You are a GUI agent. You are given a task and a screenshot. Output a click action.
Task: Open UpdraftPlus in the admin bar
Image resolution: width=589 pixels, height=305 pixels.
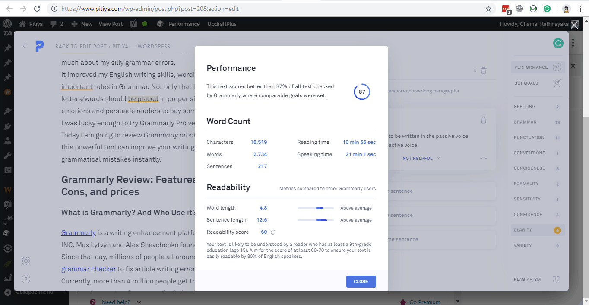tap(222, 24)
